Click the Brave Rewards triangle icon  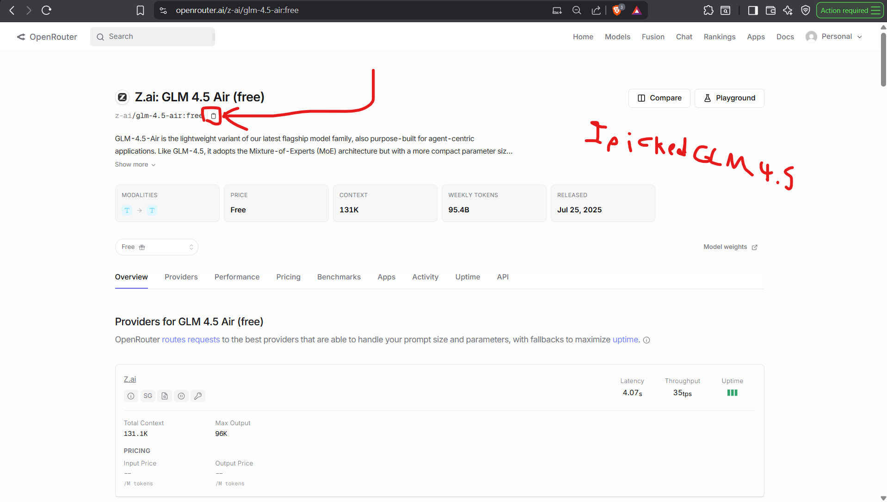(x=637, y=10)
